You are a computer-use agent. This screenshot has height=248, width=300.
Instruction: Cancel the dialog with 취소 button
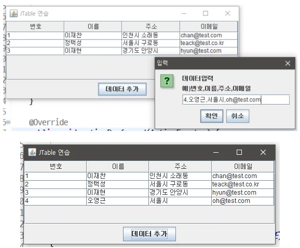(x=238, y=116)
